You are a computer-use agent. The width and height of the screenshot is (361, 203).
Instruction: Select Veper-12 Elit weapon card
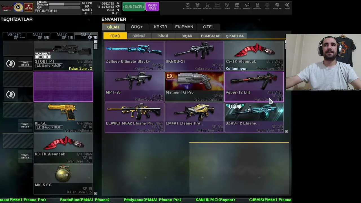tap(254, 87)
